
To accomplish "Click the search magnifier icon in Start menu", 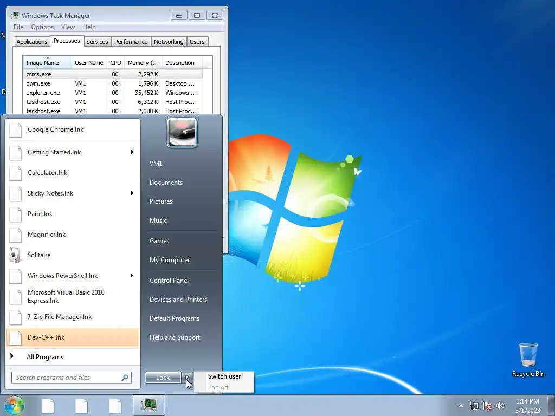I will point(125,378).
